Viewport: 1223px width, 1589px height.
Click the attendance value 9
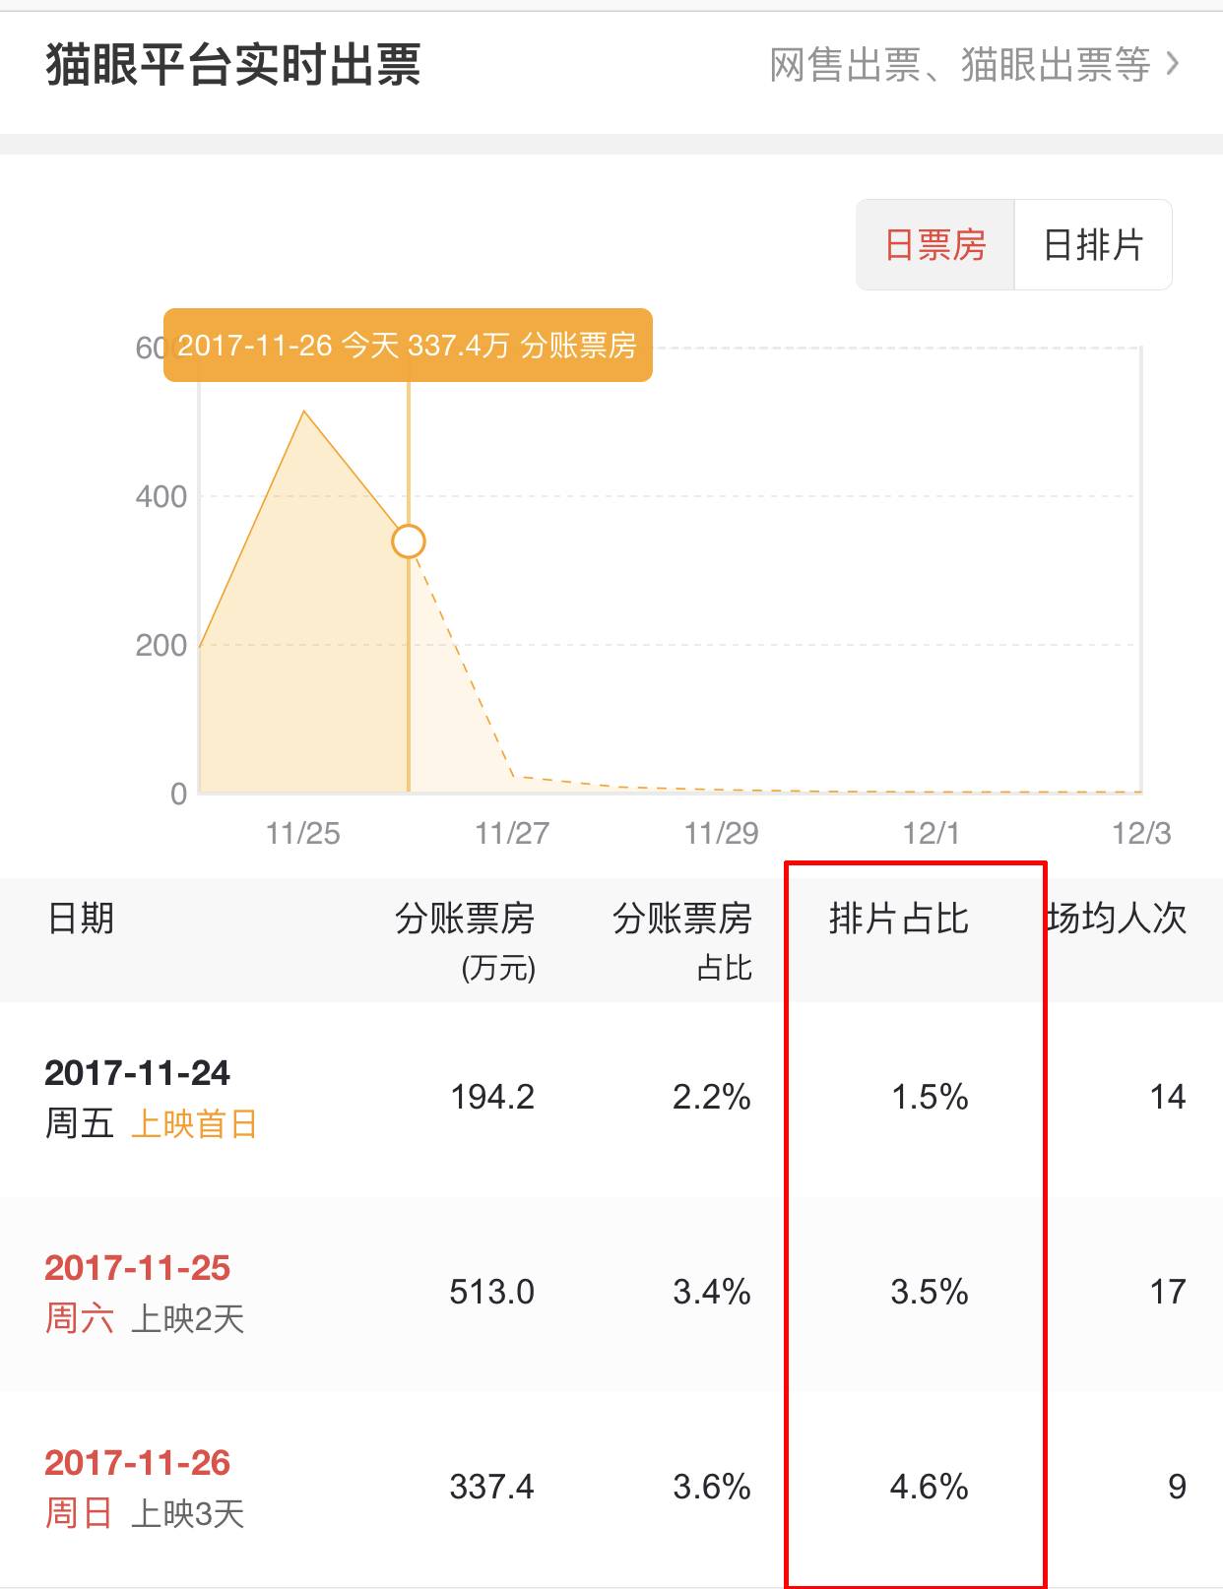(1177, 1487)
